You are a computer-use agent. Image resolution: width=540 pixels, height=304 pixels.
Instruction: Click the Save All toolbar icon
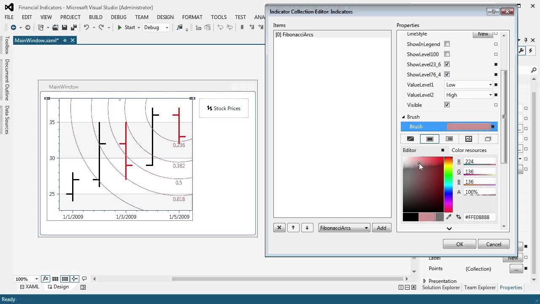pos(73,27)
